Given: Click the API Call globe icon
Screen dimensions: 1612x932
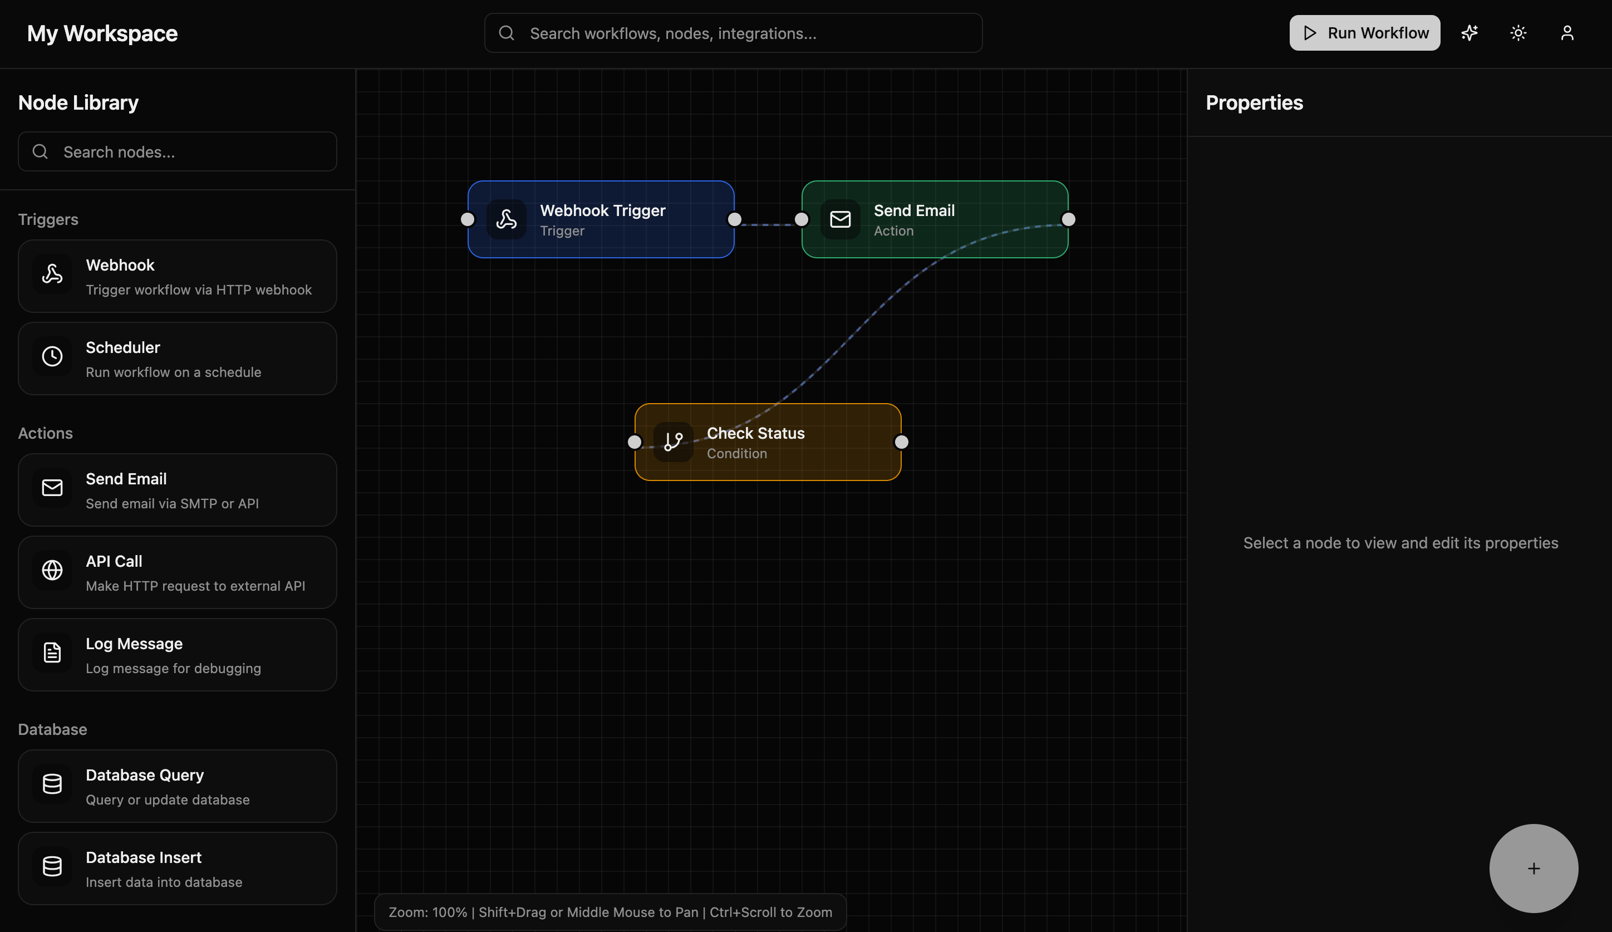Looking at the screenshot, I should [x=52, y=571].
